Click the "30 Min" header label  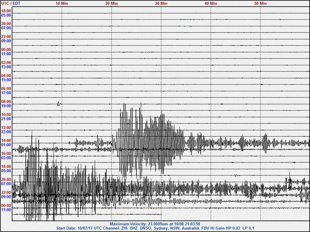point(161,3)
